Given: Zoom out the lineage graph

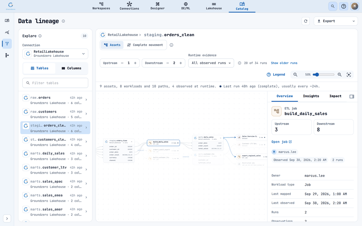Looking at the screenshot, I should pyautogui.click(x=295, y=75).
